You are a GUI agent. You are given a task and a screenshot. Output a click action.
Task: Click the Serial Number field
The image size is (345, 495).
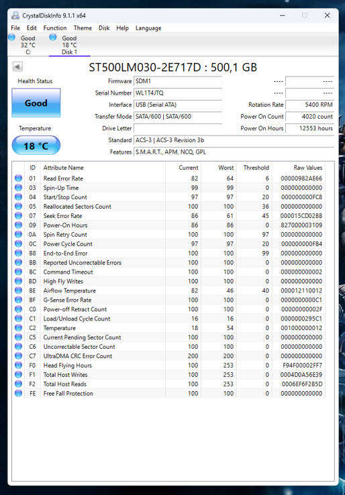point(178,93)
